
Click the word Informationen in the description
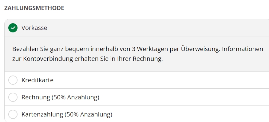click(243, 49)
